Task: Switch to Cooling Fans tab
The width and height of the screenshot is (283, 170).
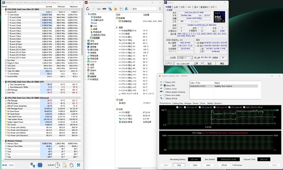Action: (x=178, y=103)
